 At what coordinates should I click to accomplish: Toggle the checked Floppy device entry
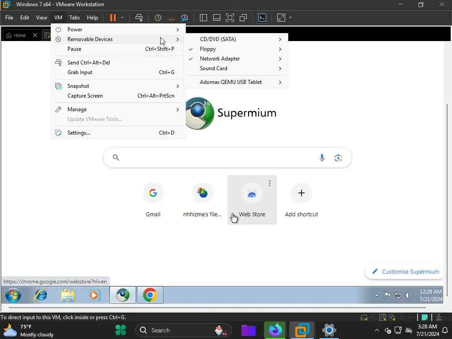pyautogui.click(x=236, y=49)
